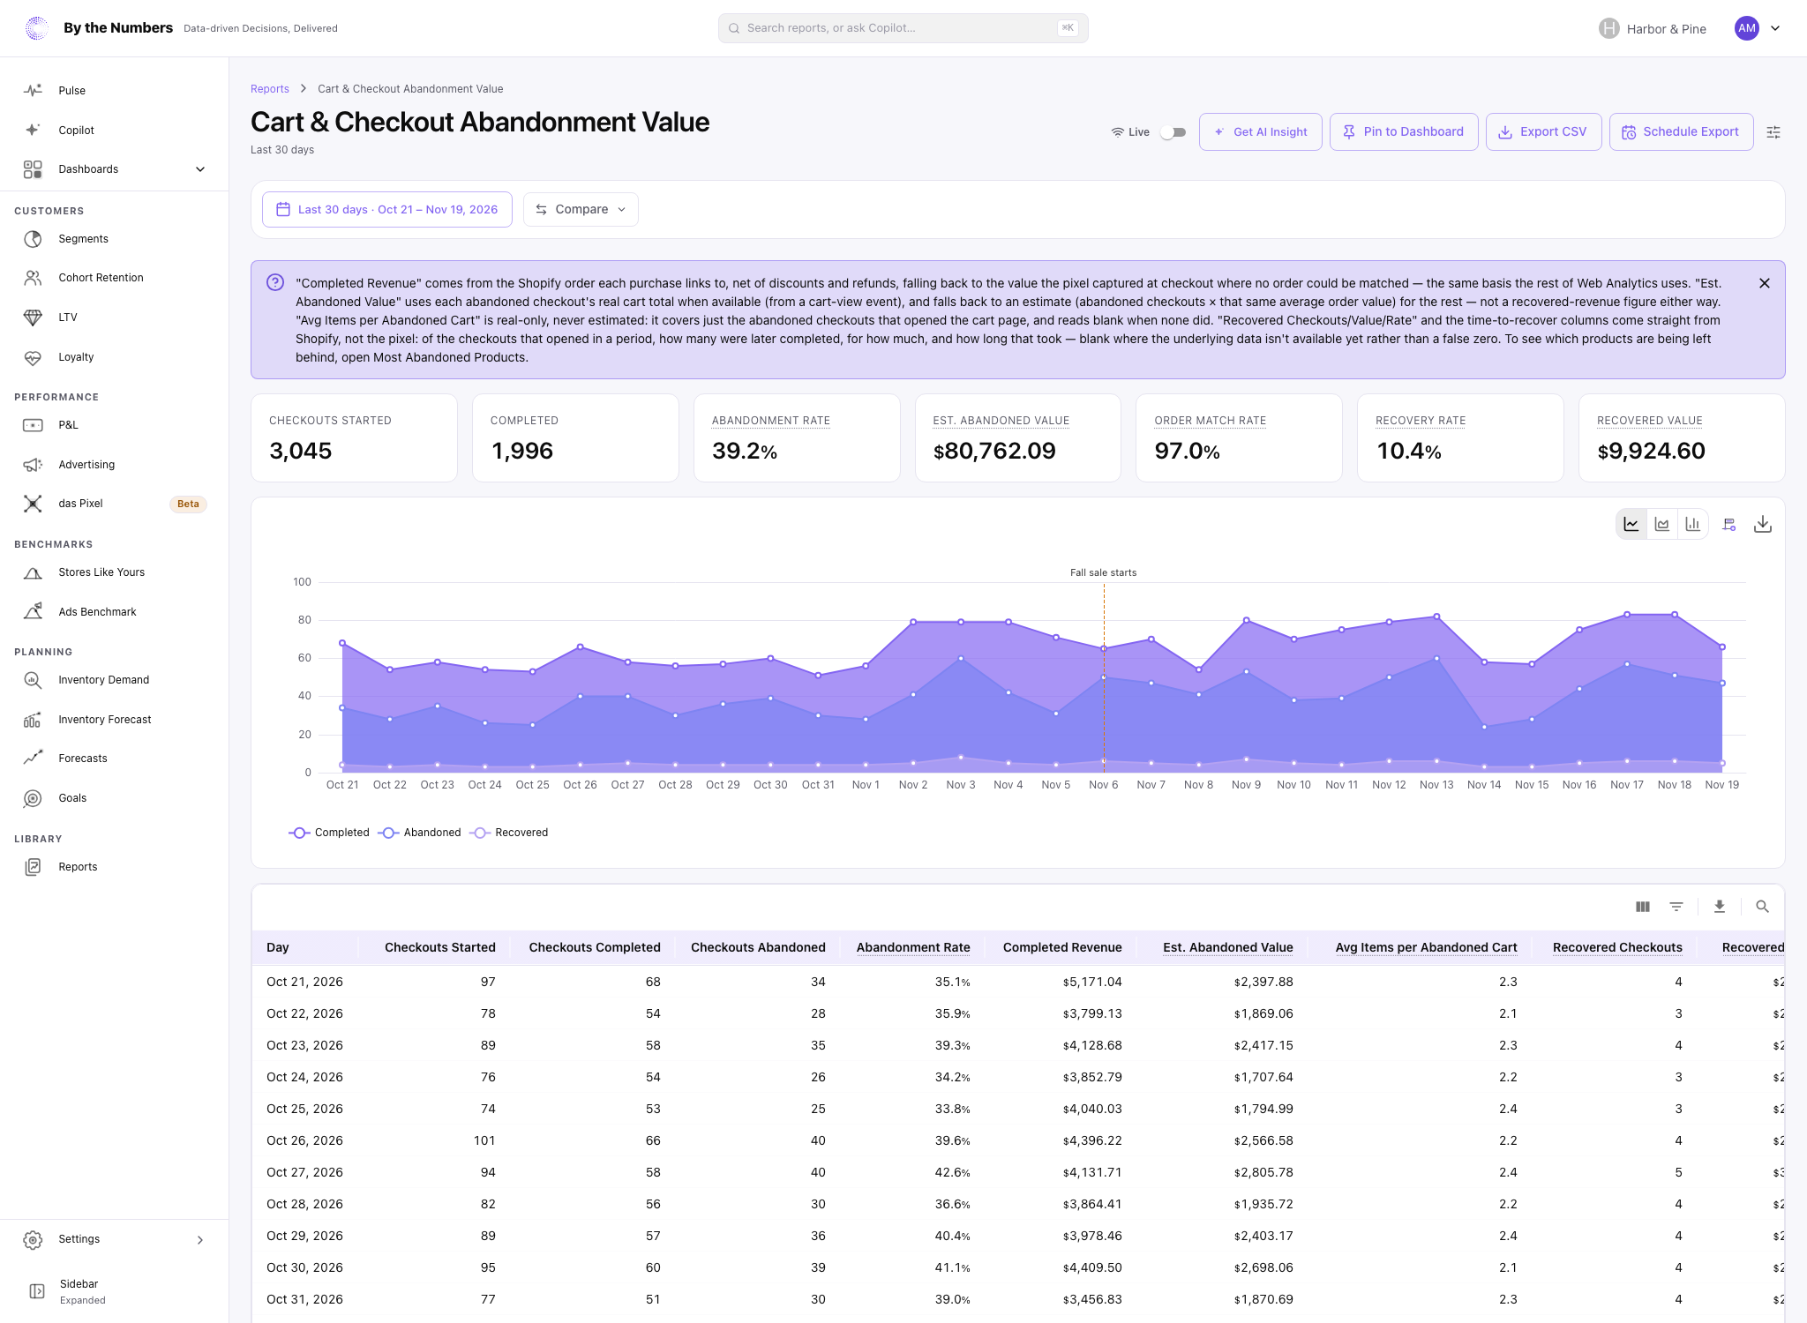1807x1323 pixels.
Task: Open Segments in Customers section
Action: click(114, 239)
